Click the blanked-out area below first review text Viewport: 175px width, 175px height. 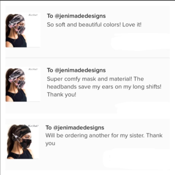tap(140, 42)
